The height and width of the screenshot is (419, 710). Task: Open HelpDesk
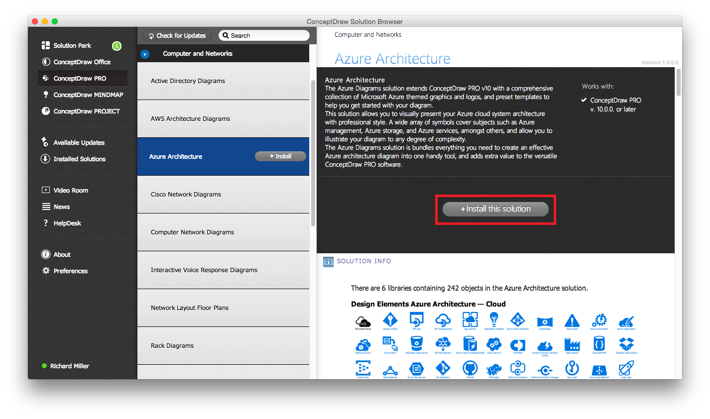62,223
